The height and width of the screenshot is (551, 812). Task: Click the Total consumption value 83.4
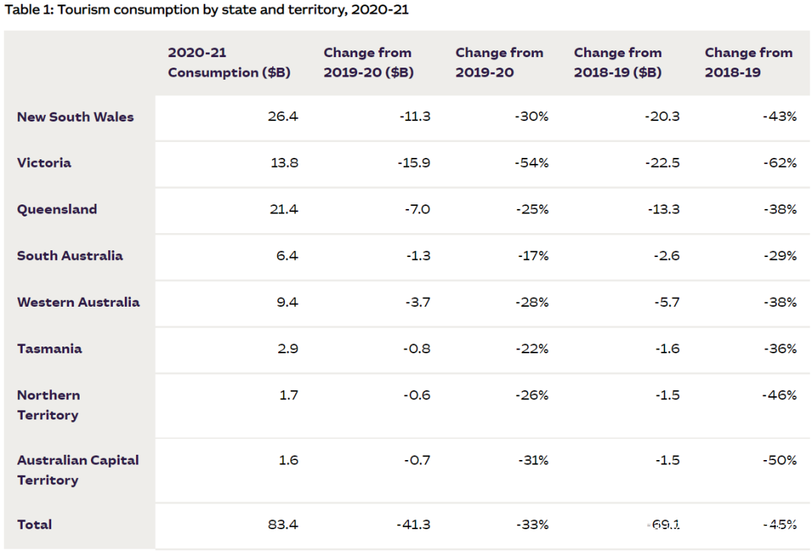pos(283,525)
